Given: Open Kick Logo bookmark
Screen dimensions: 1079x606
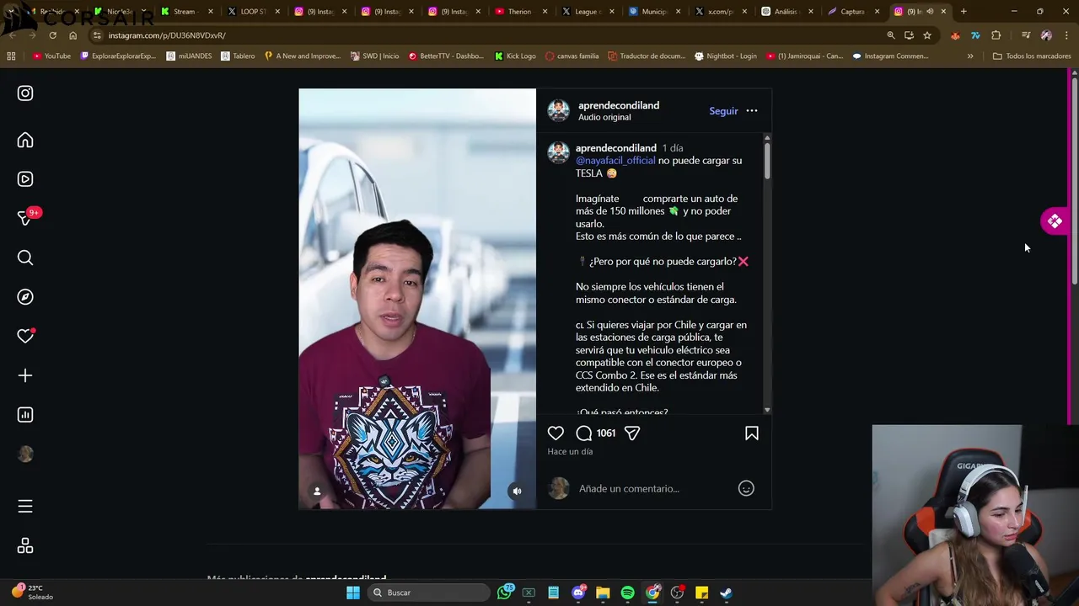Looking at the screenshot, I should [x=515, y=56].
